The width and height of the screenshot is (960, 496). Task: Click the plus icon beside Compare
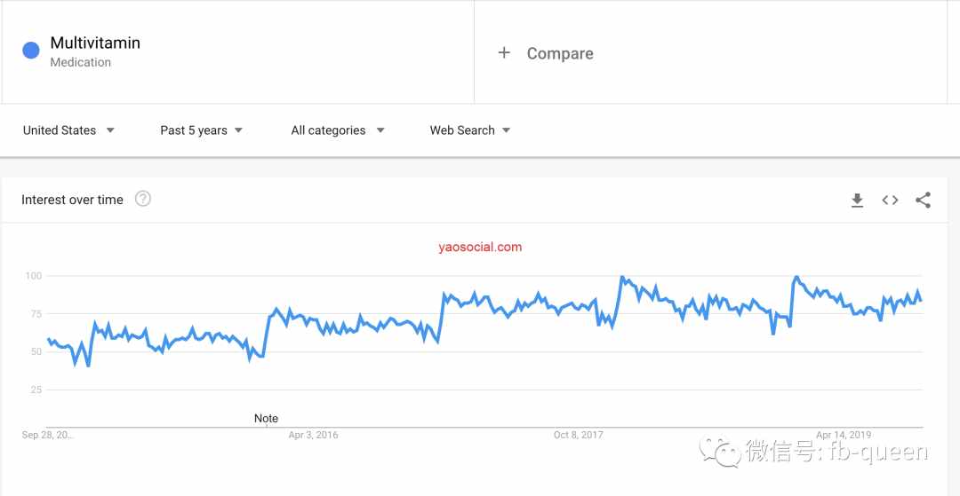(504, 53)
